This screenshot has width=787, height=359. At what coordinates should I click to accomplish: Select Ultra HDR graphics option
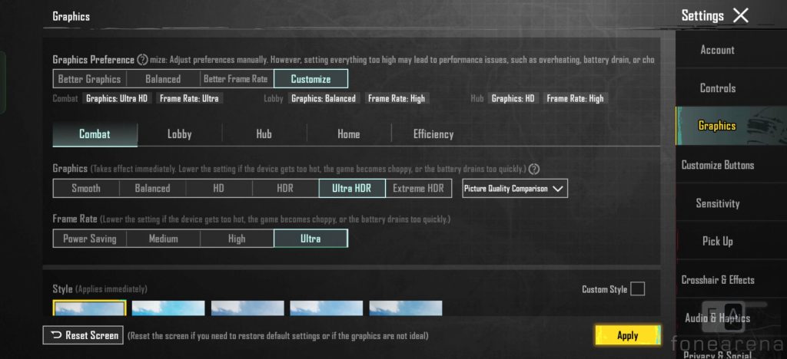point(352,189)
